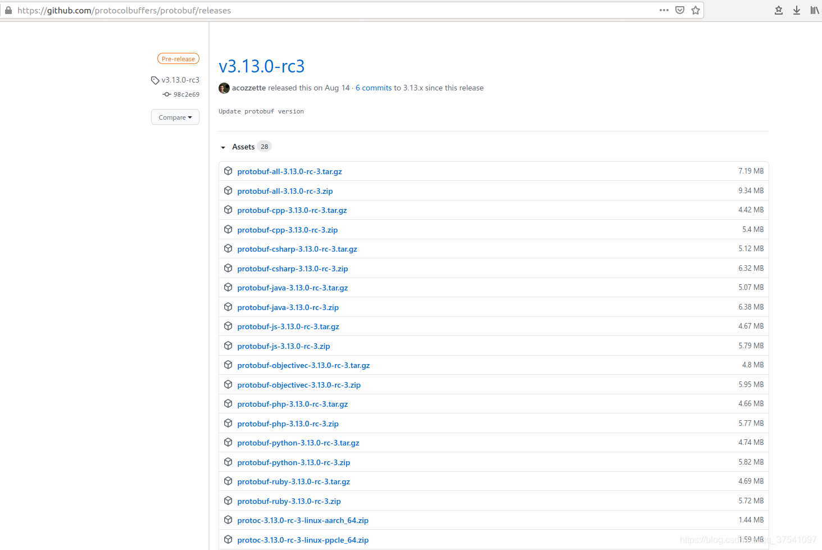This screenshot has height=550, width=822.
Task: Open protoc-3.13.0-rc-3-linux-aarch_64.zip
Action: (x=303, y=520)
